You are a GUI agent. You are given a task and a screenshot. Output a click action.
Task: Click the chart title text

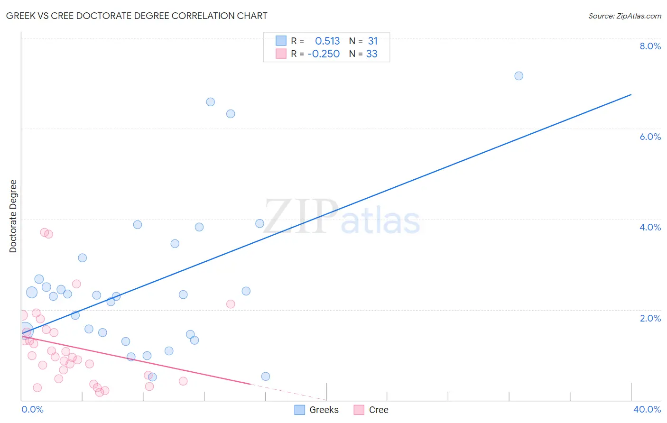pos(137,16)
